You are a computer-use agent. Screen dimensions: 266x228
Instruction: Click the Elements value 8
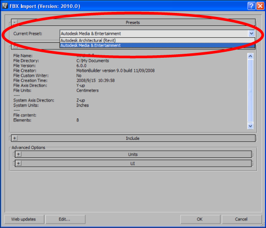[x=78, y=120]
